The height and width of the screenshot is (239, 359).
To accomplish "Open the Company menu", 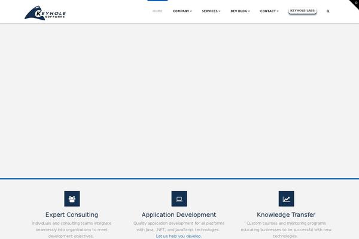I will (x=182, y=11).
